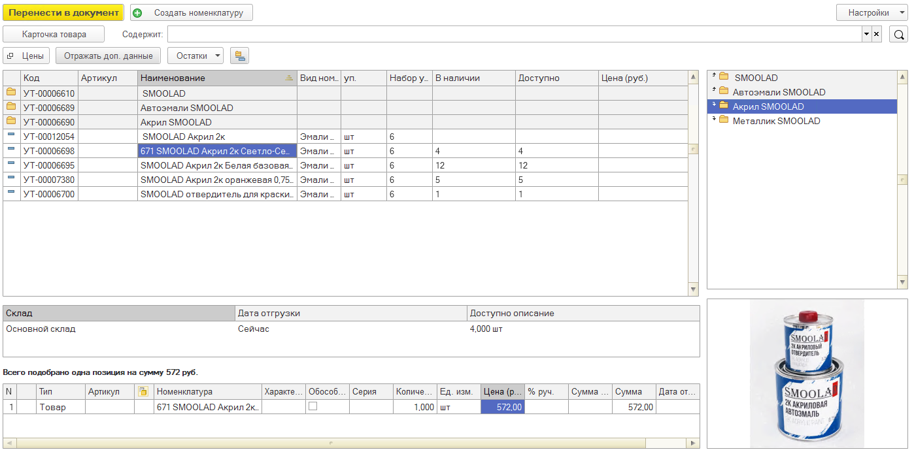Select the highlighted 671 SMOOLAD Акрил 2к Светло-Се name cell
914x454 pixels.
pos(217,151)
